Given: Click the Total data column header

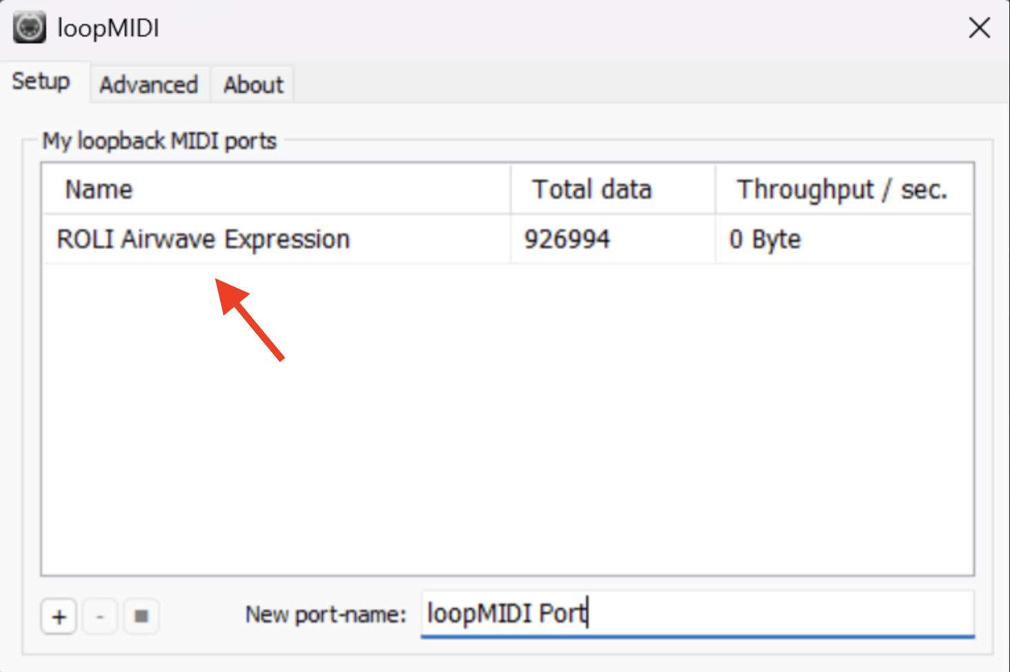Looking at the screenshot, I should coord(612,189).
